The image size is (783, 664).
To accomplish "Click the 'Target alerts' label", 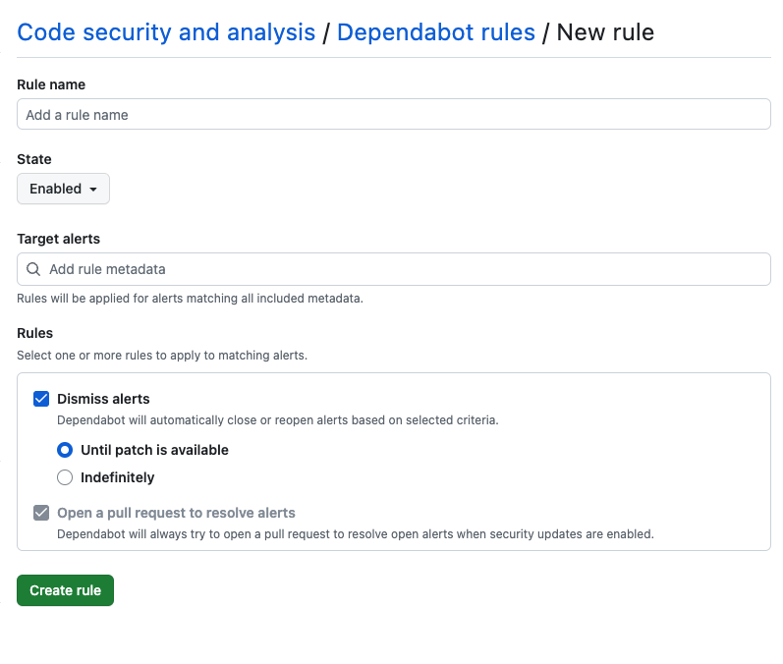I will click(x=58, y=239).
